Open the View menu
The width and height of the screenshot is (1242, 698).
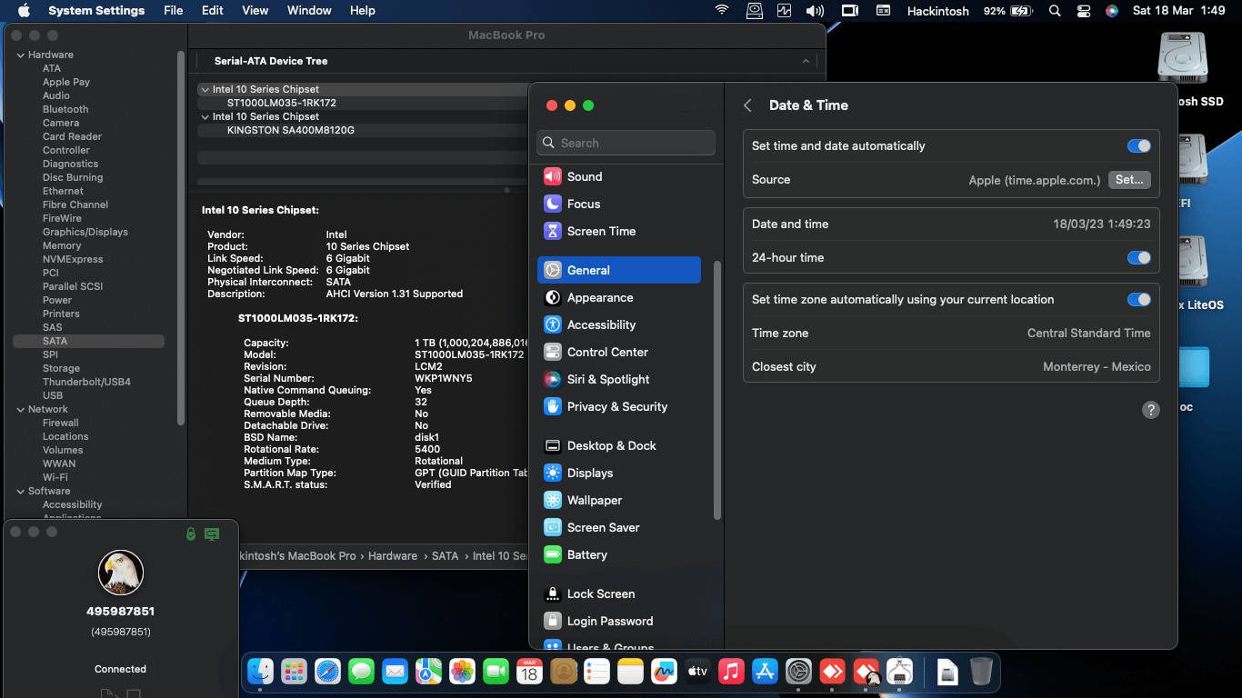pos(255,11)
